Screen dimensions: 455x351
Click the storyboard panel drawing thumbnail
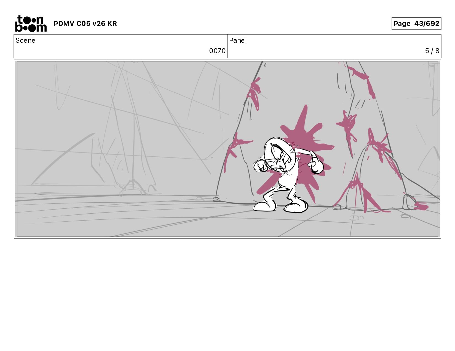click(227, 149)
